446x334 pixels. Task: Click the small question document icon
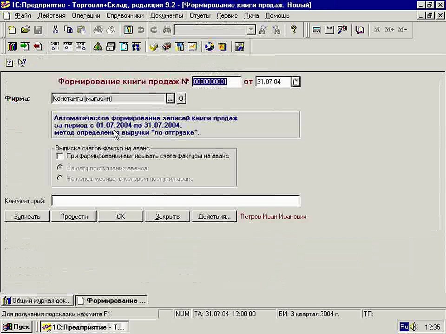9,63
